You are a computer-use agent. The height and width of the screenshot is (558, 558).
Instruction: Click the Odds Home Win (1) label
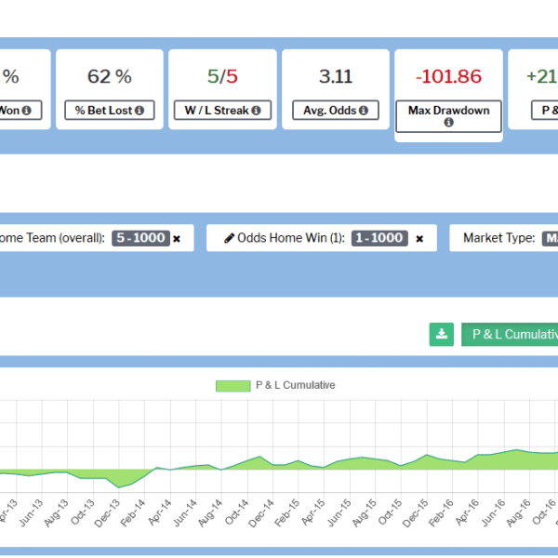291,238
